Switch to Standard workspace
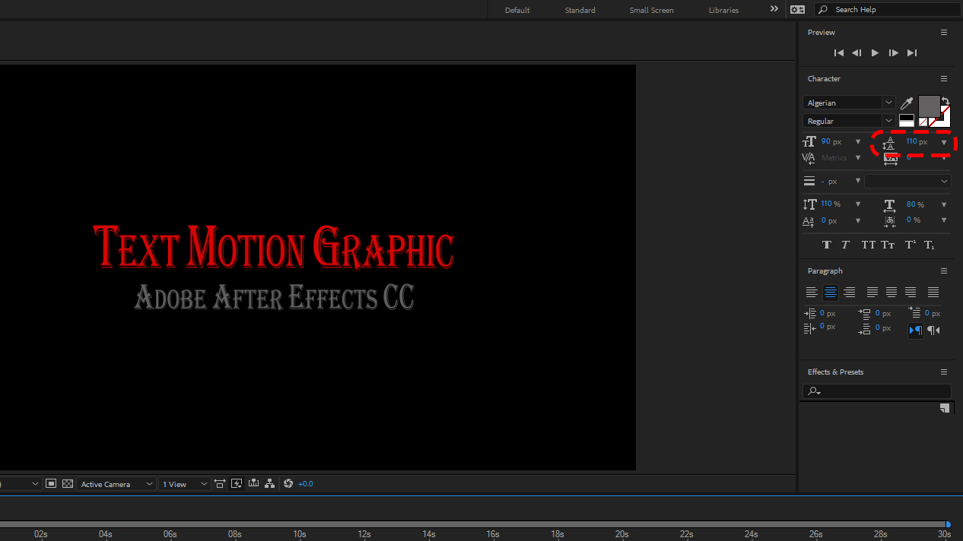Screen dimensions: 963x541 tap(580, 10)
